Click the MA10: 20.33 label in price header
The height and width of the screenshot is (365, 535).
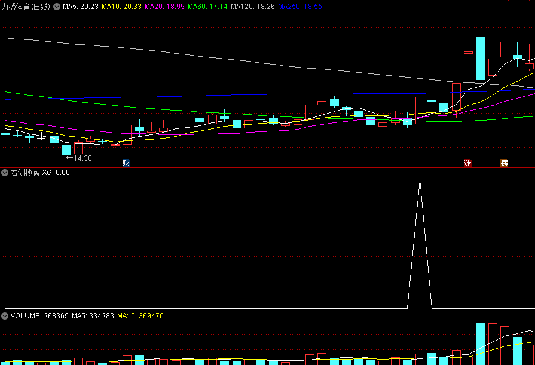pos(121,7)
